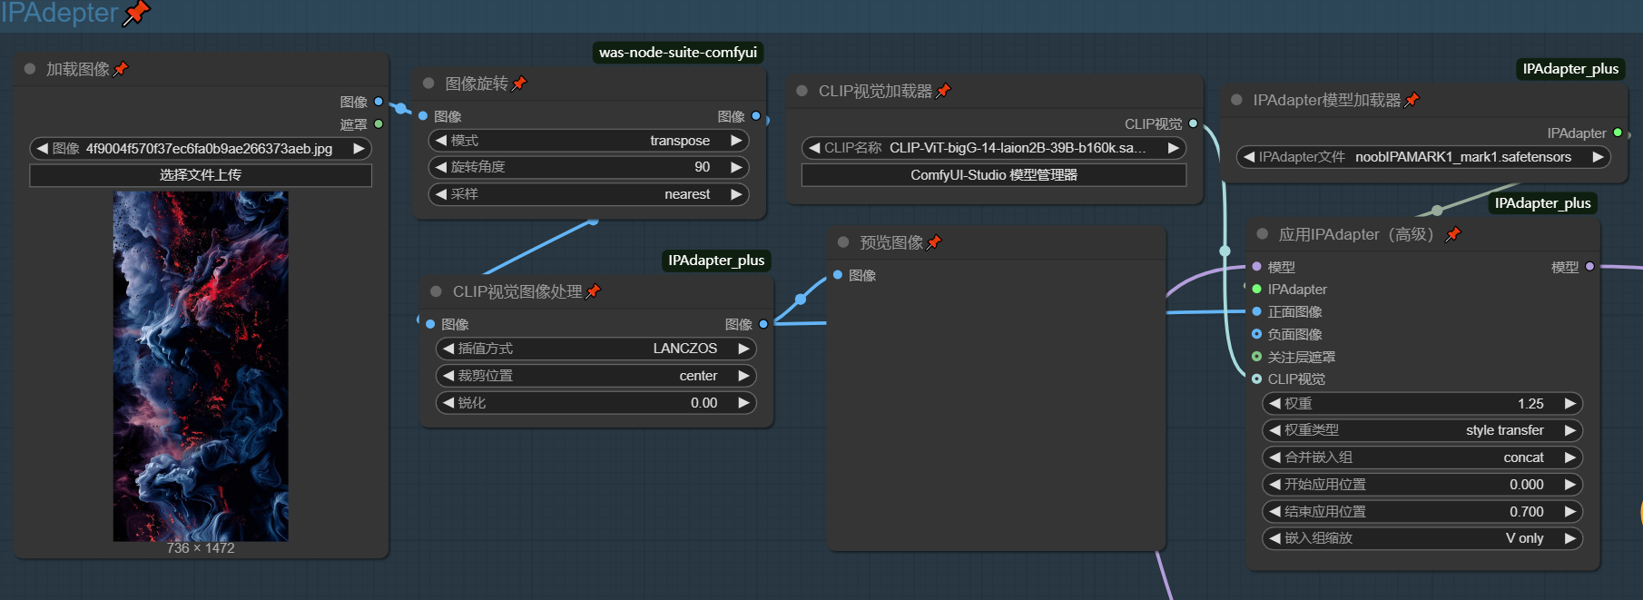Click pin icon on CLIP视觉图像处理 node
Viewport: 1643px width, 600px height.
coord(594,291)
